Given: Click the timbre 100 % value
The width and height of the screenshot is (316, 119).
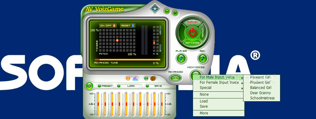Looking at the screenshot, I should point(94,30).
